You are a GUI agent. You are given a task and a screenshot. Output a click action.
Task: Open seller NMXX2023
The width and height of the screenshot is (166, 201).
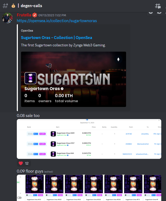coord(127,154)
